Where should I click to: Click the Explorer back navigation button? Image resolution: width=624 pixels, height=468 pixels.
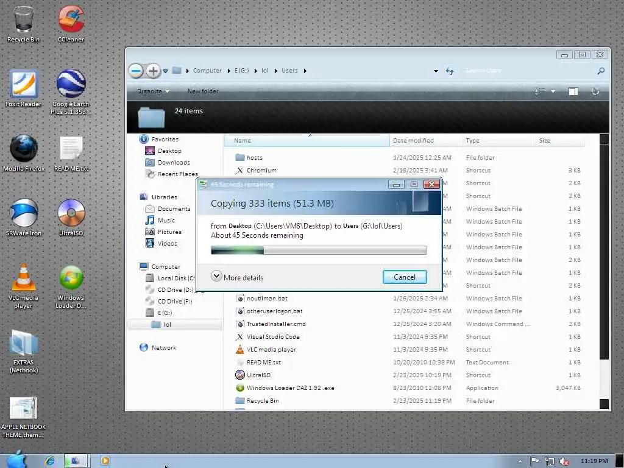pyautogui.click(x=136, y=71)
